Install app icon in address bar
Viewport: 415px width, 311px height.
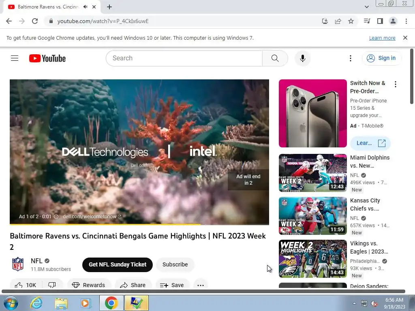tap(325, 21)
